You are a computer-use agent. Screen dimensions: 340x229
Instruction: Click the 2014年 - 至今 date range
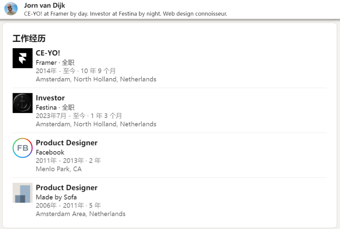[x=55, y=71]
